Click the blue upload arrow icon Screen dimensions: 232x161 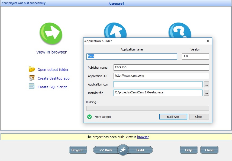click(x=115, y=30)
